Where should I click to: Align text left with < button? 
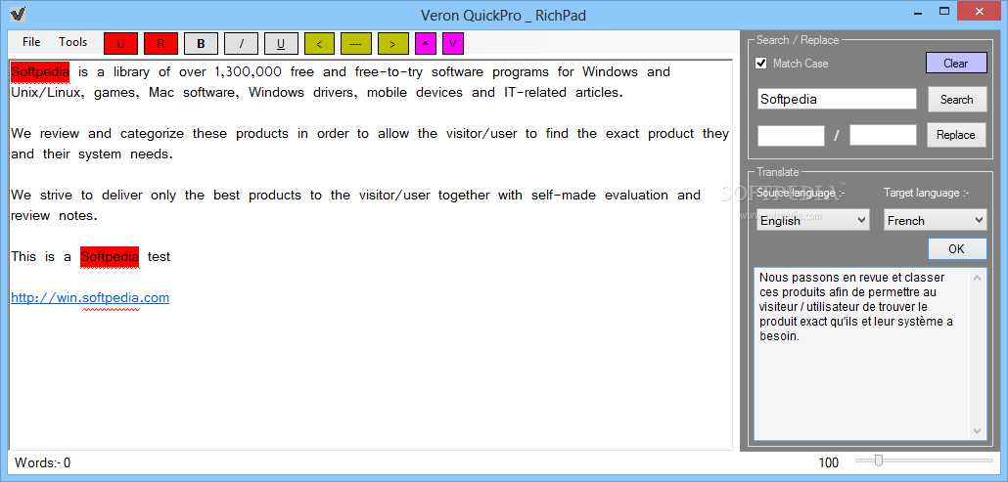tap(319, 44)
